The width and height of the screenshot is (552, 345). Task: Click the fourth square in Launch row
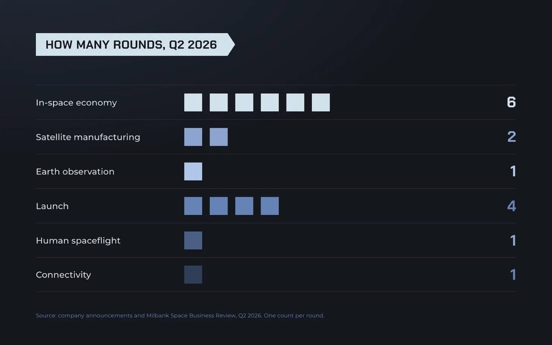tap(270, 206)
